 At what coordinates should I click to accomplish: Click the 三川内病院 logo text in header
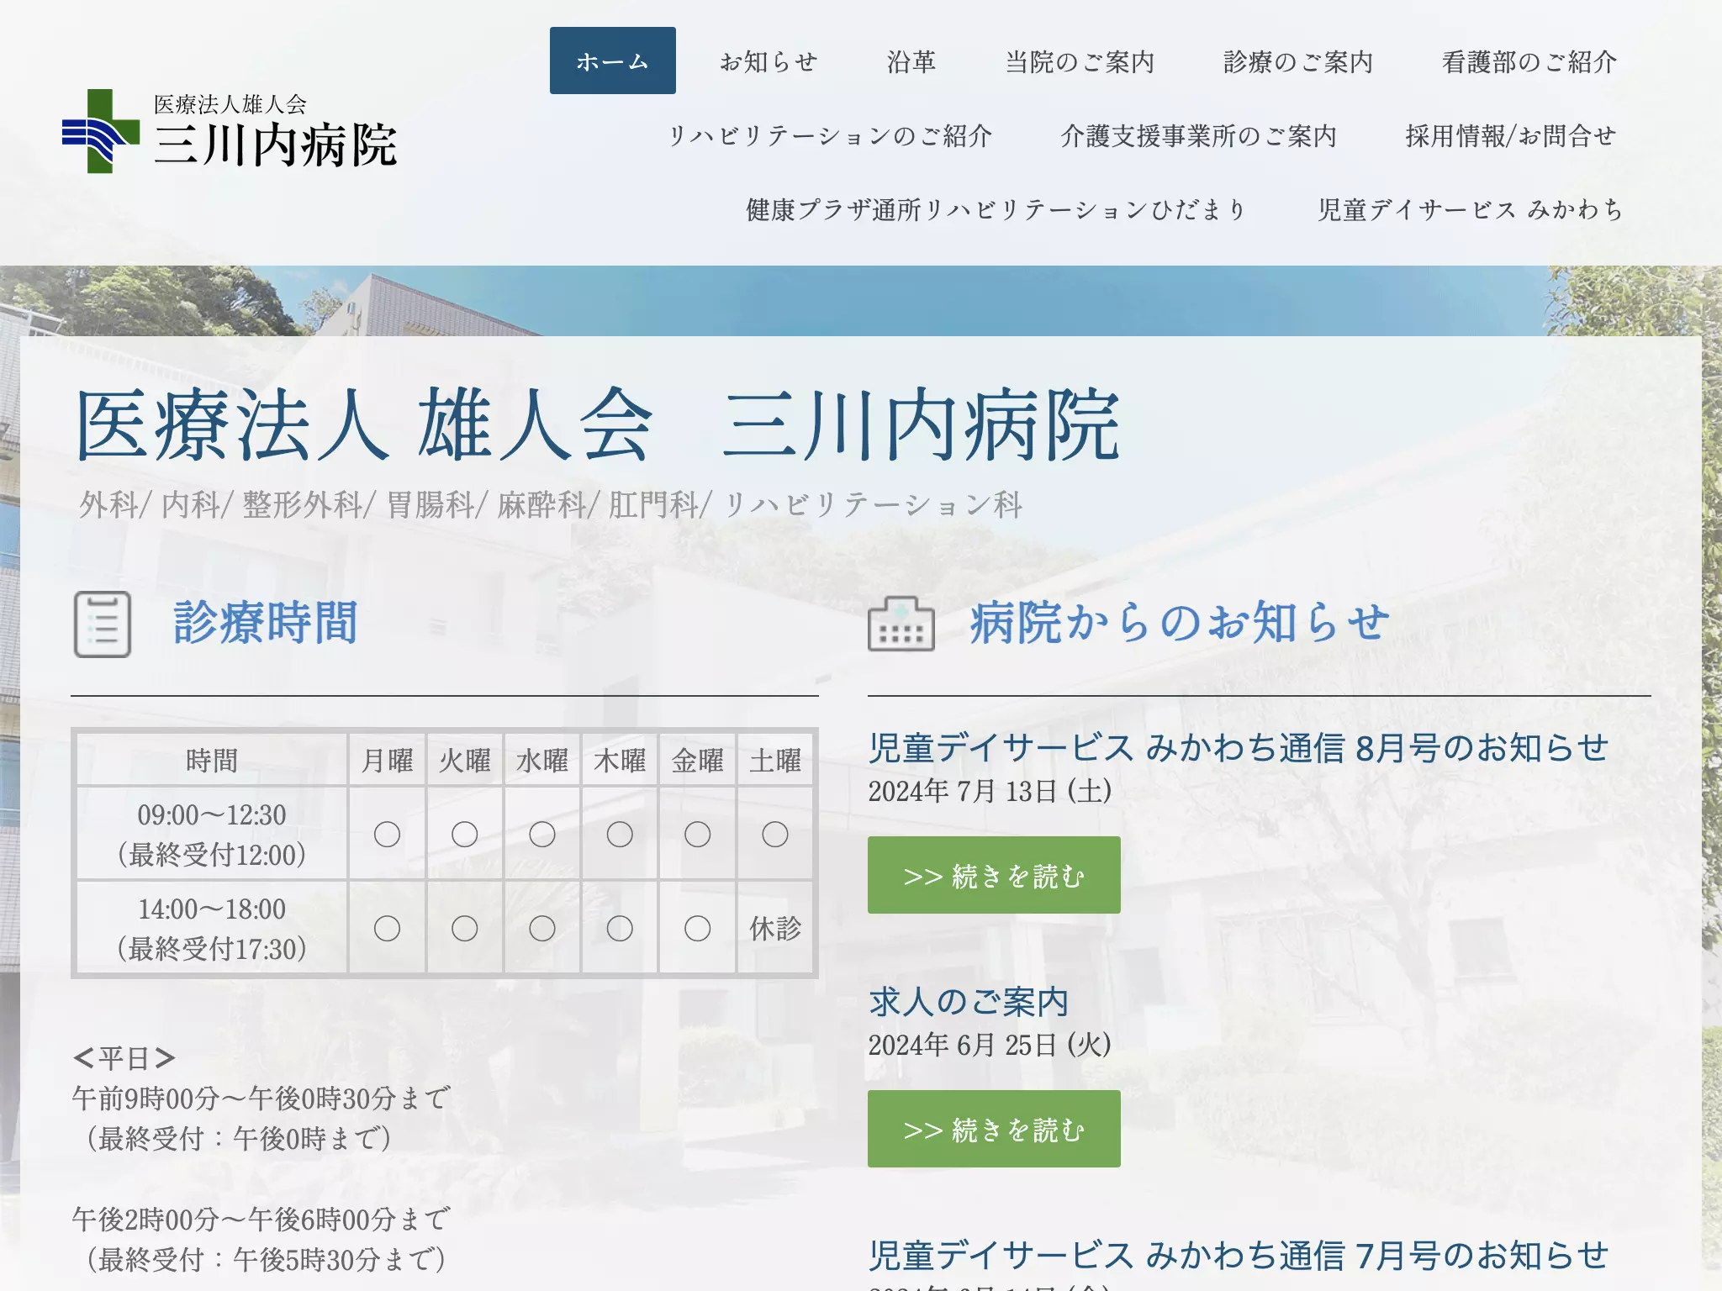pyautogui.click(x=276, y=145)
